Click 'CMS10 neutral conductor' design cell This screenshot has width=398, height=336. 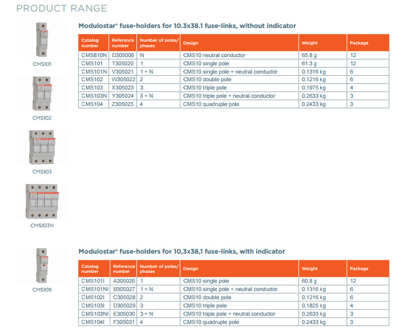(240, 55)
